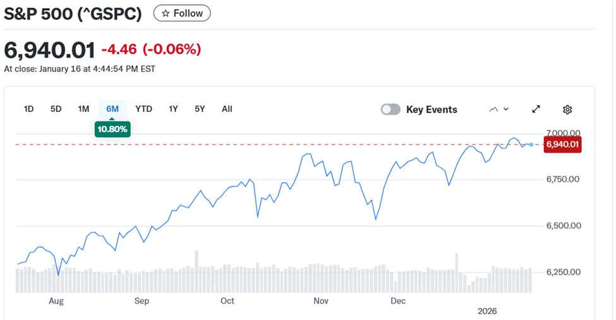Image resolution: width=616 pixels, height=320 pixels.
Task: Click the green 10.80% return badge
Action: (112, 129)
